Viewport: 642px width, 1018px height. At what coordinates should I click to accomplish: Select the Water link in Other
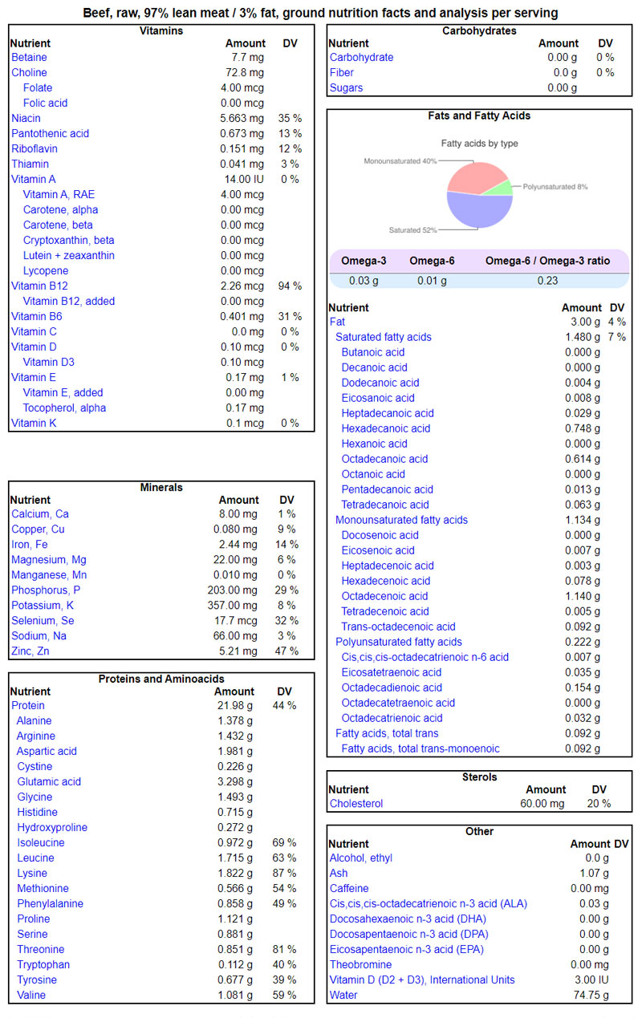click(344, 995)
